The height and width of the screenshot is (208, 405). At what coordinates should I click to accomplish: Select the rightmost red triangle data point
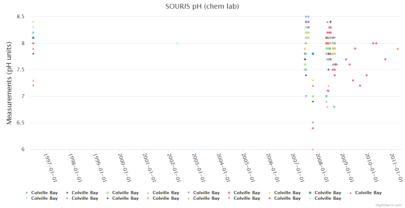pyautogui.click(x=398, y=49)
